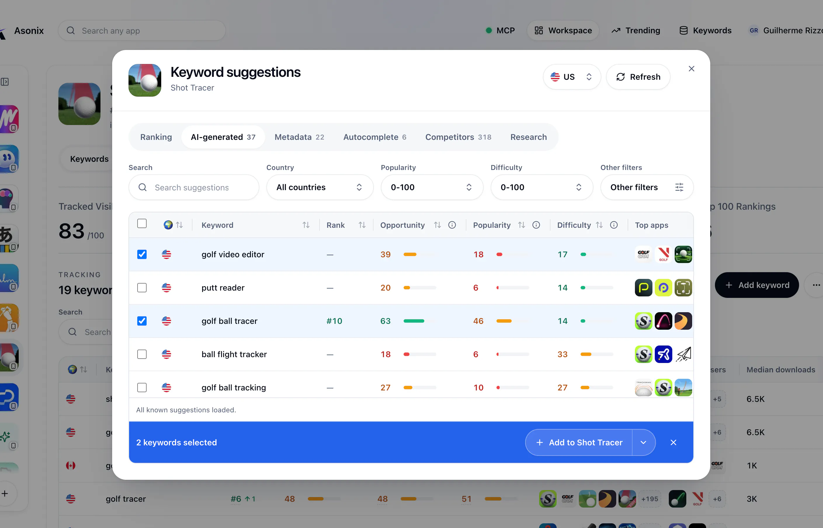Sort suggestions by Keyword column arrows

click(x=306, y=225)
